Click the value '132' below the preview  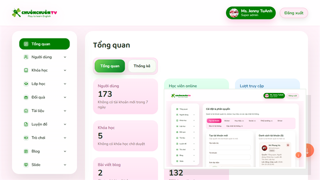(176, 173)
